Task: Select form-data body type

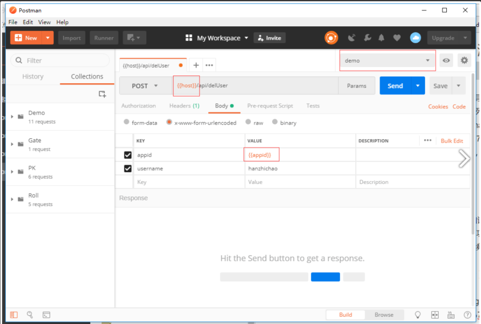Action: click(126, 121)
